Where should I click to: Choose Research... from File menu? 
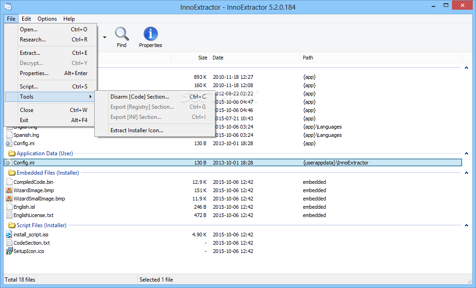(50, 40)
